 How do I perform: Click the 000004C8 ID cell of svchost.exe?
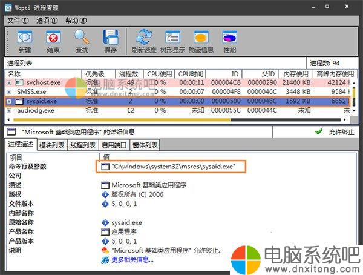[226, 82]
